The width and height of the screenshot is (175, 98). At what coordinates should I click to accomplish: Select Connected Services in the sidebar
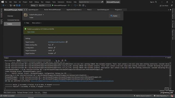[13, 20]
